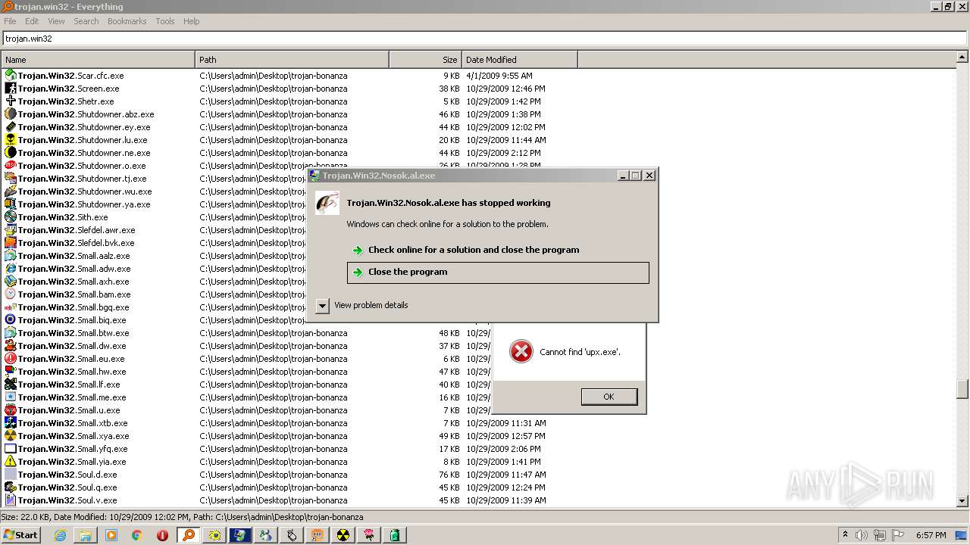Screen dimensions: 970x545
Task: Click the Trojan.Win32.Small.yia.exe yellow warning icon
Action: click(x=11, y=462)
